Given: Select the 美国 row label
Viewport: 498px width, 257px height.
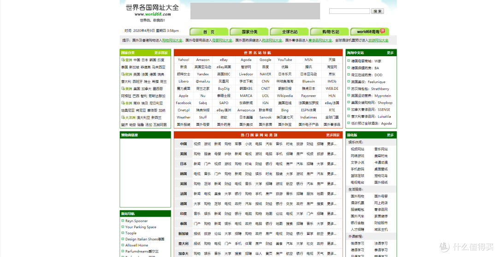Looking at the screenshot, I should [x=184, y=154].
